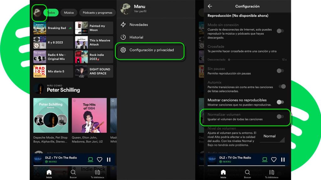Select the Música filter chip
Viewport: 321px width, 180px height.
[69, 12]
